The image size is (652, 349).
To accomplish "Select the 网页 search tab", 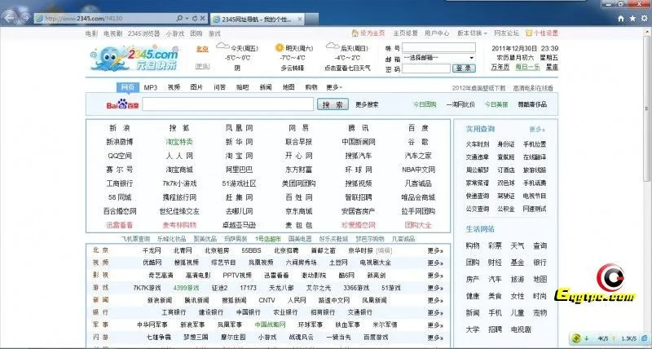I will [x=128, y=87].
